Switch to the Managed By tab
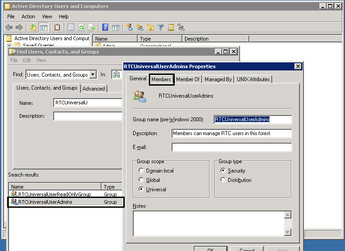Image resolution: width=345 pixels, height=251 pixels. coord(218,79)
